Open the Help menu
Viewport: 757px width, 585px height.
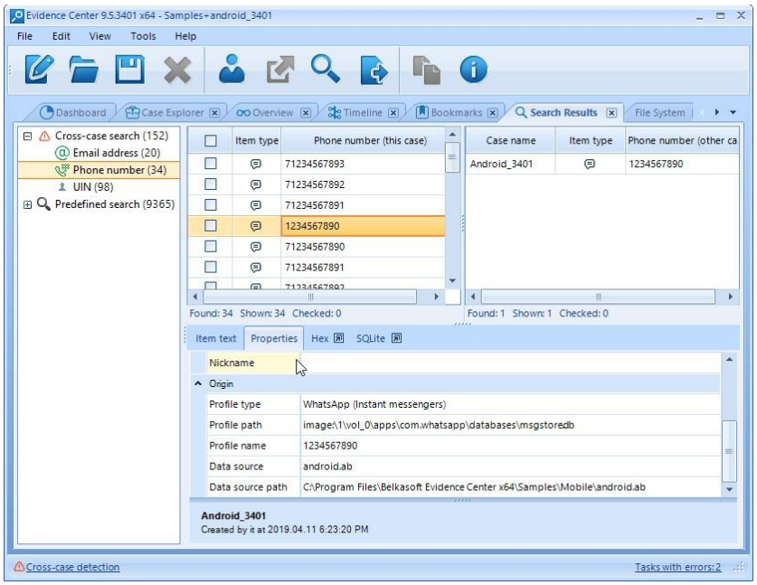click(x=185, y=36)
